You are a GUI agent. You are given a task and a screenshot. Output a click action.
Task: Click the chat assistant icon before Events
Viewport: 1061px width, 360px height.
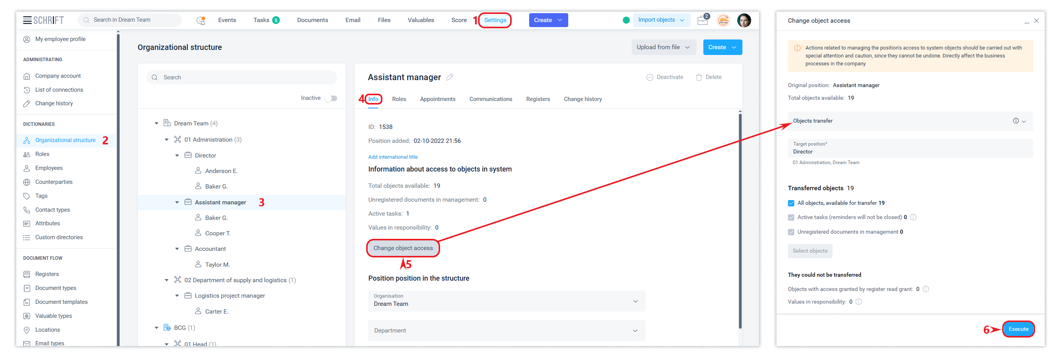(x=201, y=20)
